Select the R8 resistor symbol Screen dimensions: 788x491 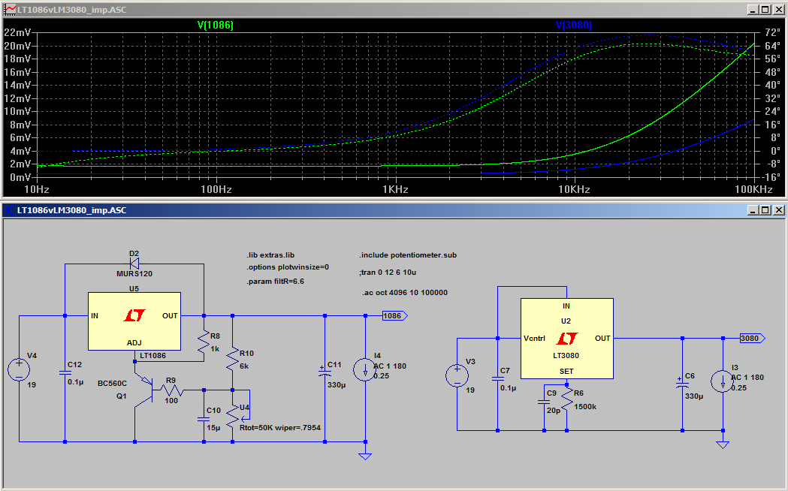pyautogui.click(x=204, y=342)
